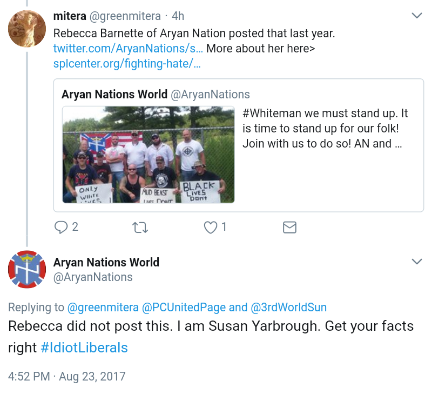Image resolution: width=432 pixels, height=394 pixels.
Task: Expand mitera tweet options chevron
Action: pyautogui.click(x=417, y=16)
